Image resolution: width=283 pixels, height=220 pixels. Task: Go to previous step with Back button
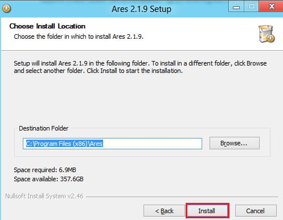point(164,211)
